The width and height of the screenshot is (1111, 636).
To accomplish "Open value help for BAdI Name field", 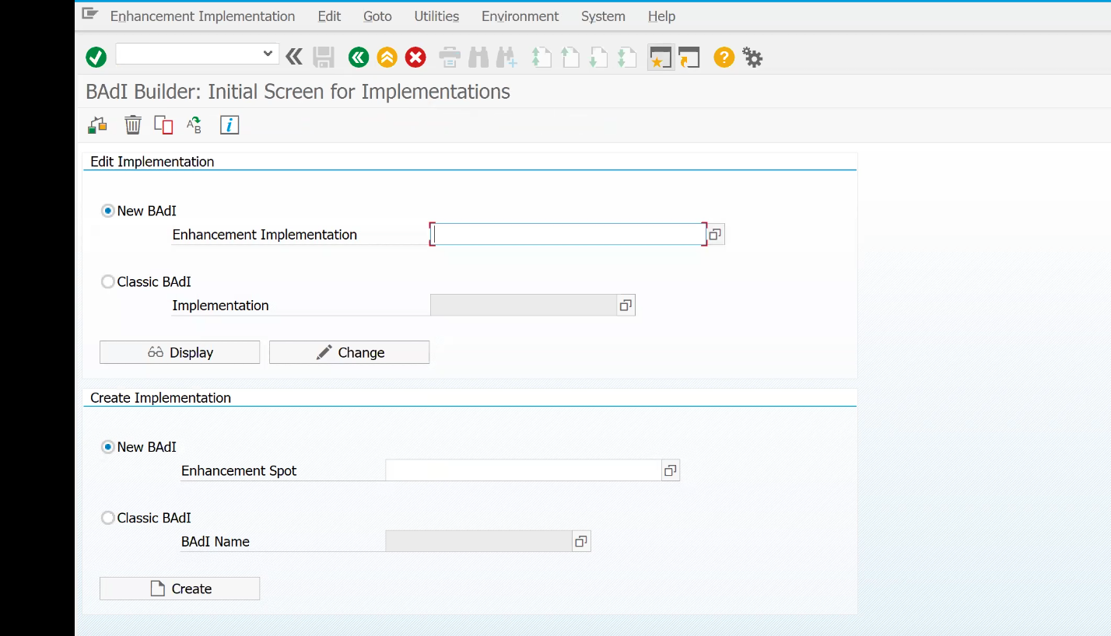I will coord(581,541).
